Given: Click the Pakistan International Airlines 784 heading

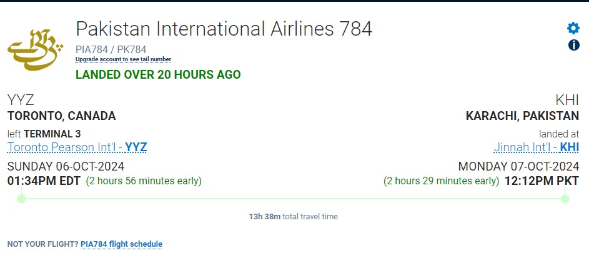Looking at the screenshot, I should (x=224, y=29).
